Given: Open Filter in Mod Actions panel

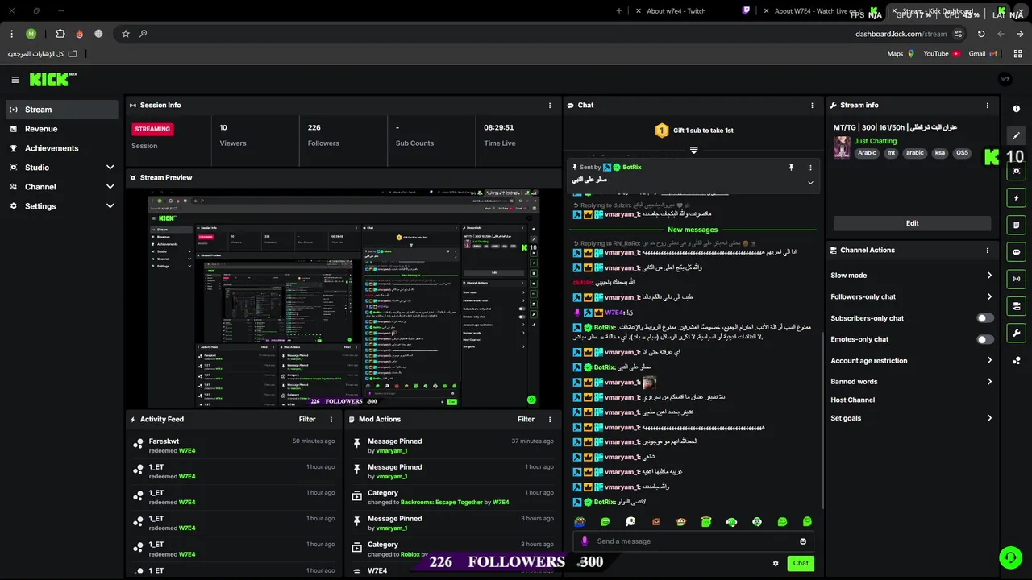Looking at the screenshot, I should 526,420.
